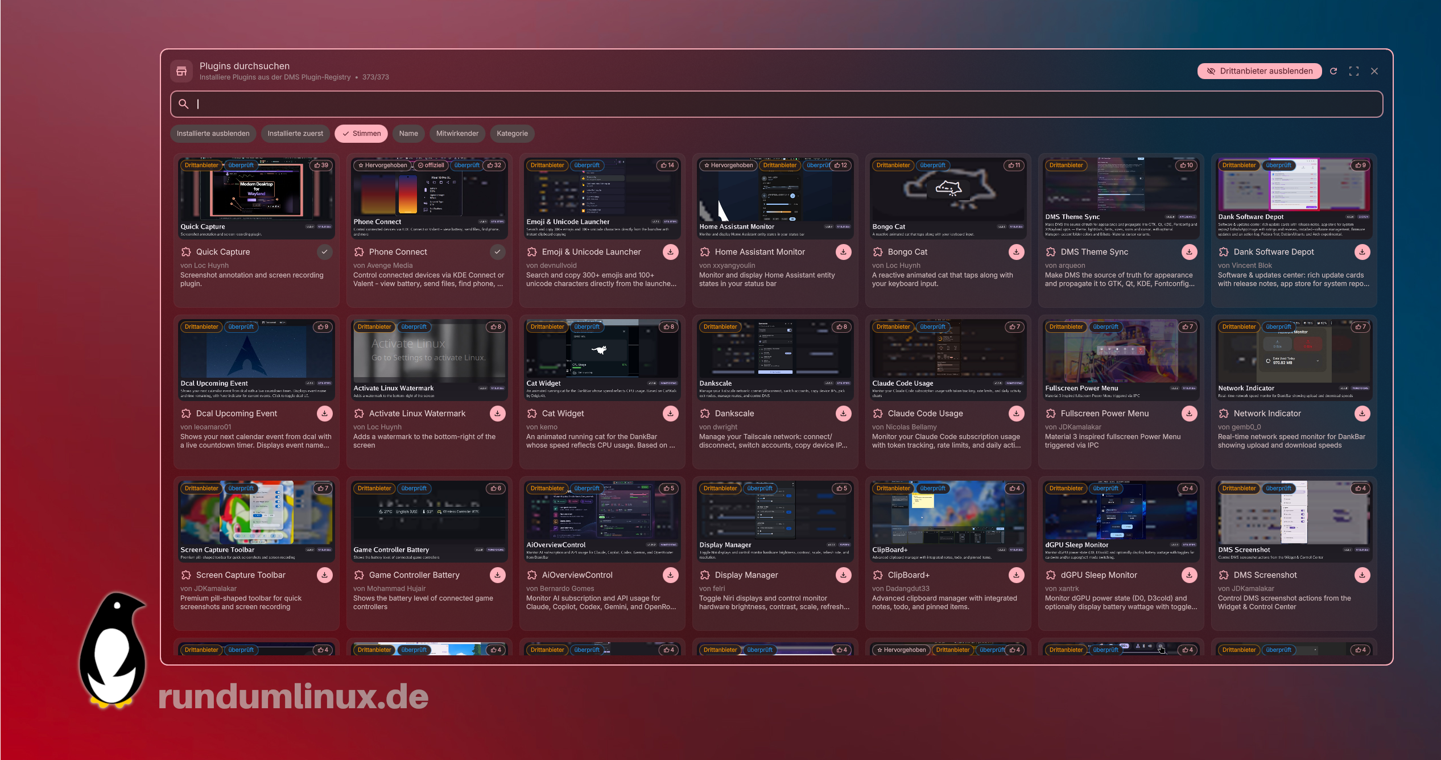The height and width of the screenshot is (760, 1441).
Task: Download DMS Theme Sync plugin
Action: [1189, 252]
